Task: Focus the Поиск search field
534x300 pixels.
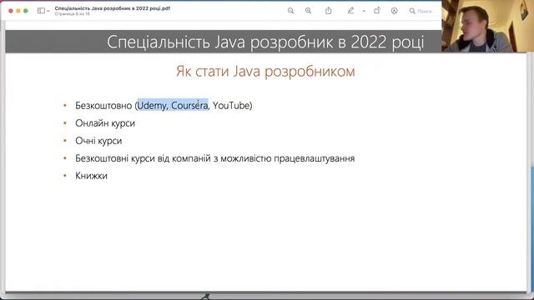Action: tap(424, 11)
